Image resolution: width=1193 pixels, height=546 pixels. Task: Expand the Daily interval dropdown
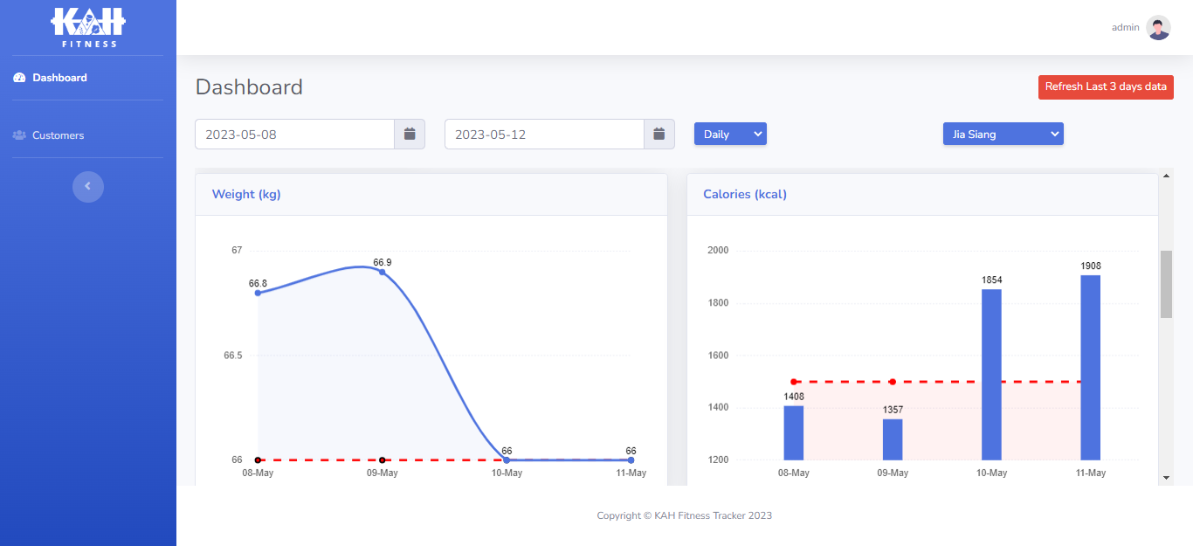click(x=730, y=134)
